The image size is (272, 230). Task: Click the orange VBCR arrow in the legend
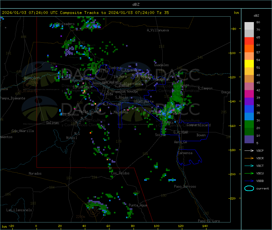249,158
